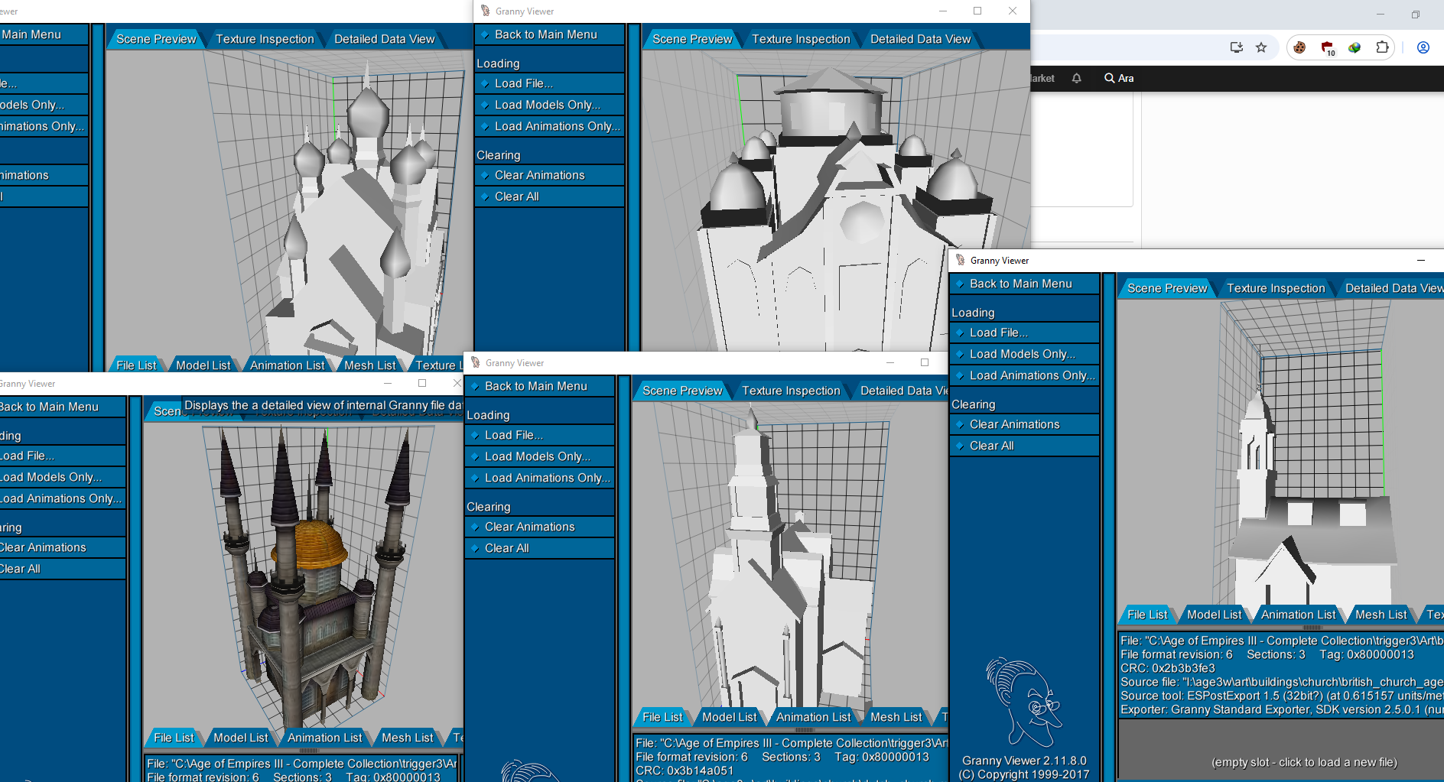Open Animation List tab in textured mosque window
The image size is (1444, 782).
325,738
